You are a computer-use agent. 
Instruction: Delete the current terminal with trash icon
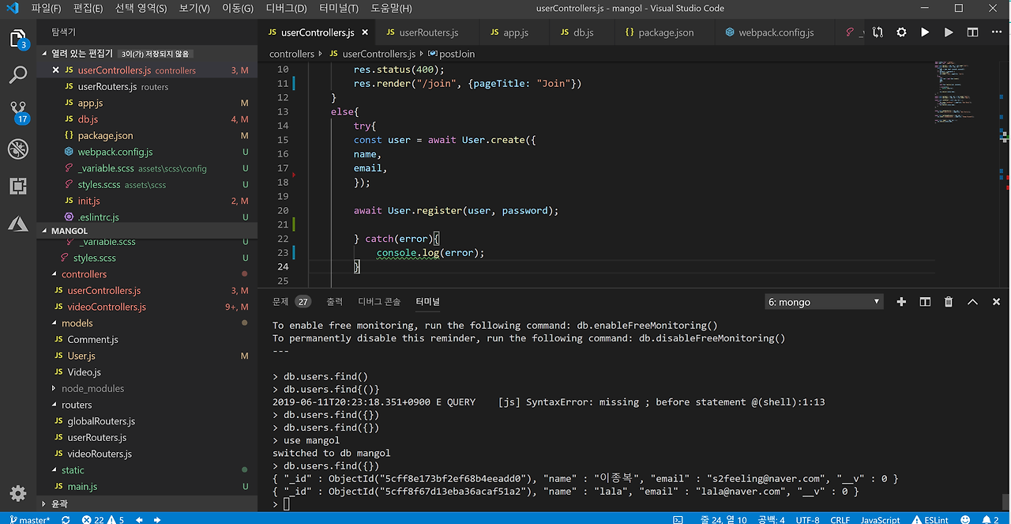[x=949, y=302]
